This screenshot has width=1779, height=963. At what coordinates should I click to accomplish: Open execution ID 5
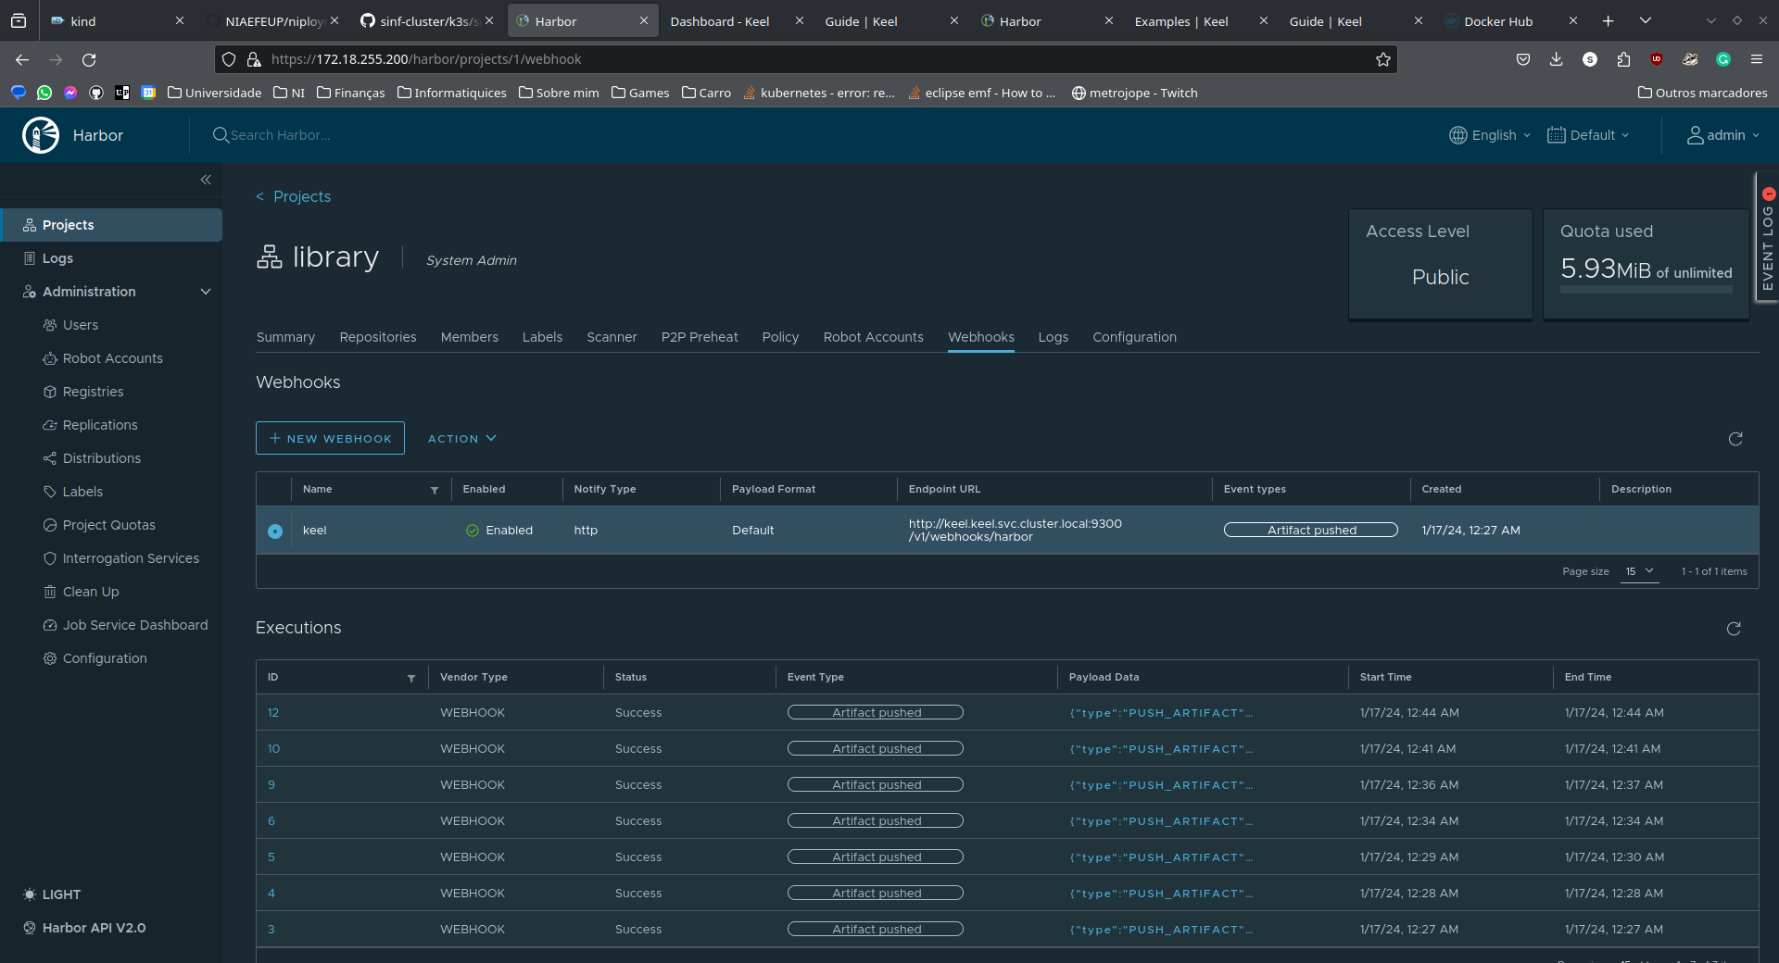271,857
